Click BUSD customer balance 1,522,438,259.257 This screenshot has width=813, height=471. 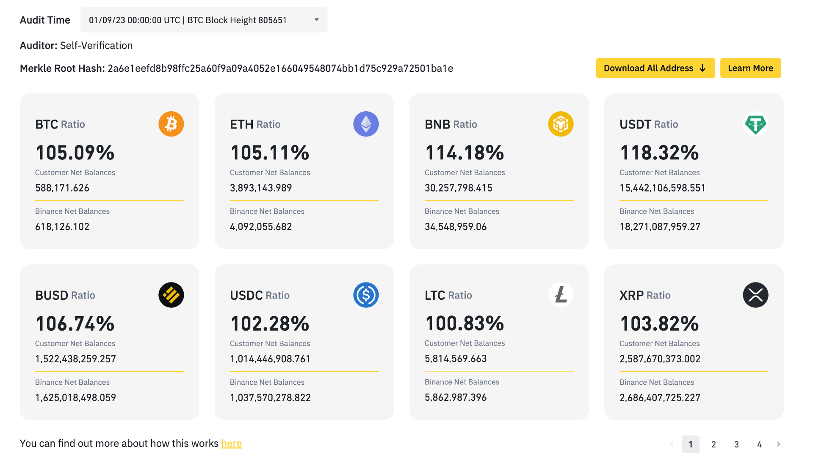tap(75, 359)
